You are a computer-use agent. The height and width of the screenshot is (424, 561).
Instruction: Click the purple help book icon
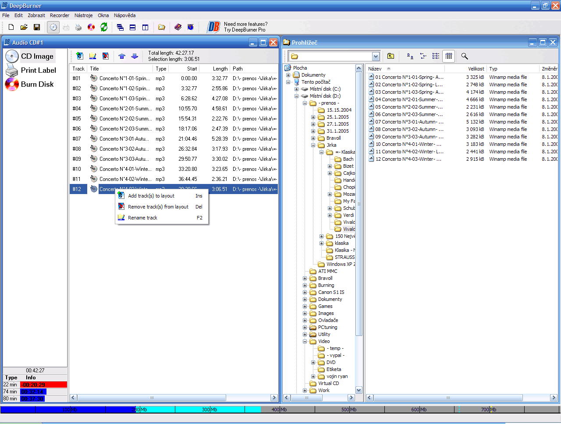(178, 27)
